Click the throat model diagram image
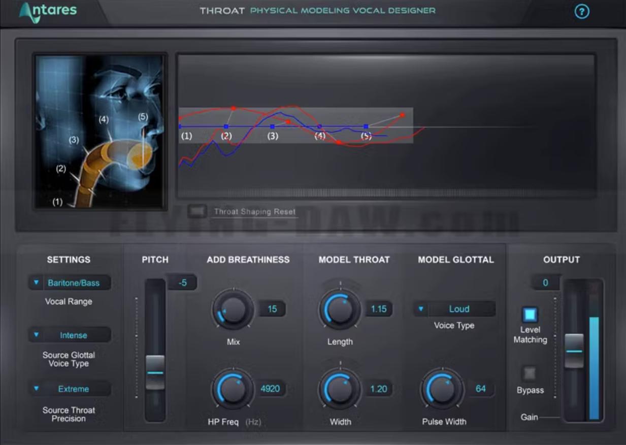Viewport: 626px width, 445px height. [x=100, y=130]
